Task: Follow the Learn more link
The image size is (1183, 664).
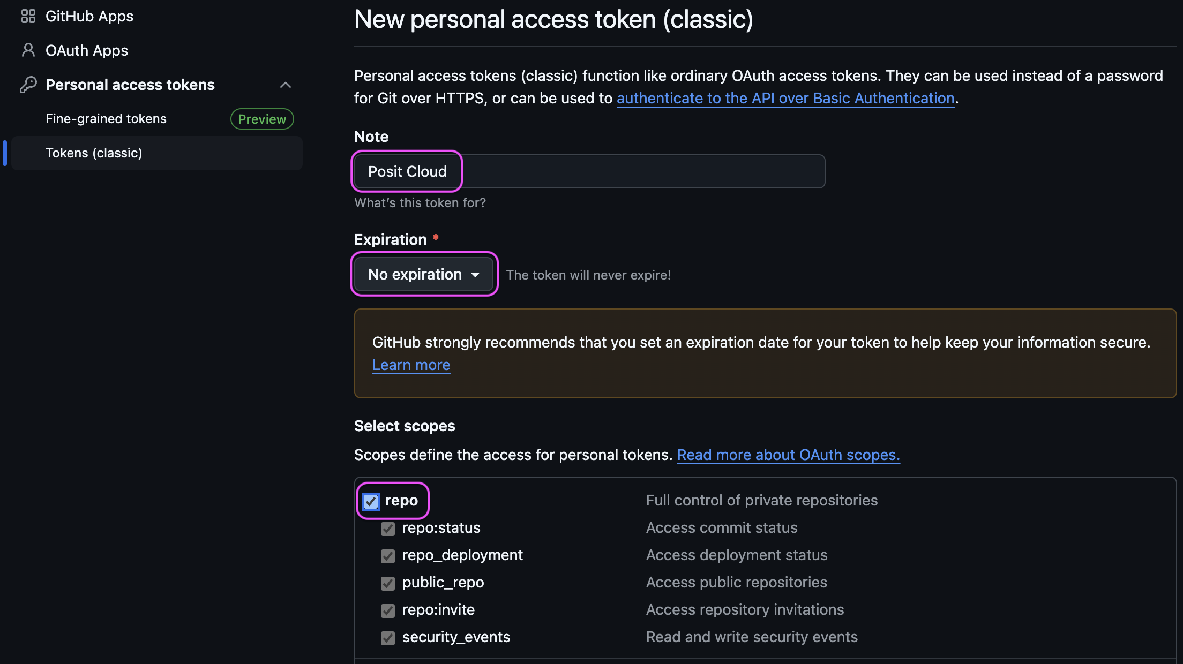Action: [x=411, y=365]
